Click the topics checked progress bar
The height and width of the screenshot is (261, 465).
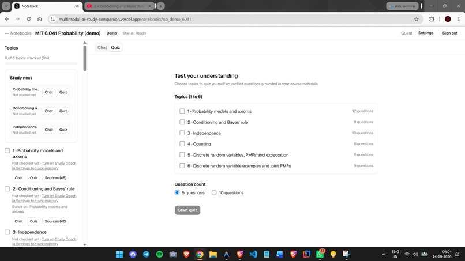(41, 63)
